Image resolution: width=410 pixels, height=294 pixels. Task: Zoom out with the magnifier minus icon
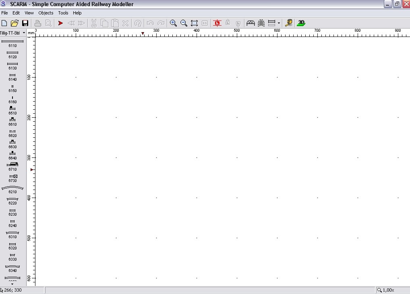pyautogui.click(x=184, y=23)
